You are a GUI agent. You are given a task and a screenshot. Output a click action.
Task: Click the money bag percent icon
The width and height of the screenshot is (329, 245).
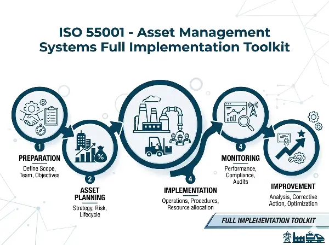click(x=101, y=154)
